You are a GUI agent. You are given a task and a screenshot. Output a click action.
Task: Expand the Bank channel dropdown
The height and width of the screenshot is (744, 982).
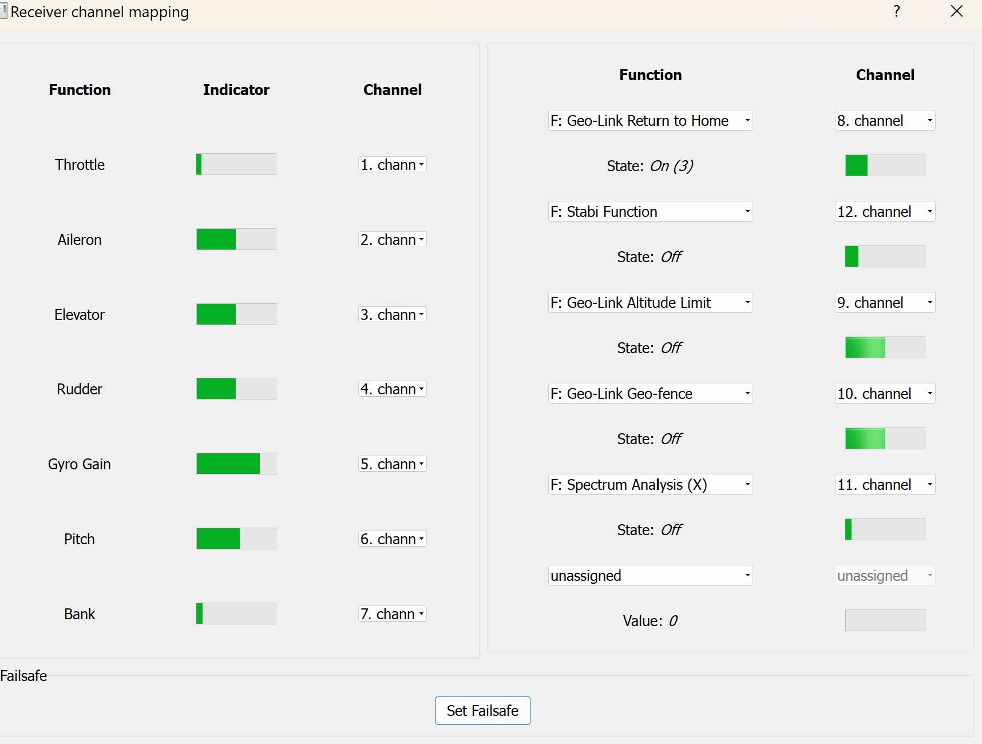(x=393, y=614)
